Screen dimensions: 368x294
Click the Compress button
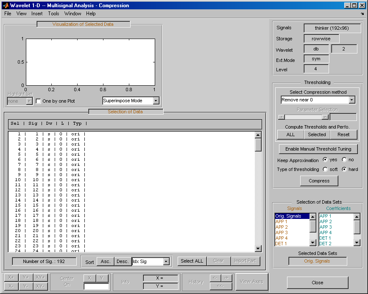coord(319,181)
